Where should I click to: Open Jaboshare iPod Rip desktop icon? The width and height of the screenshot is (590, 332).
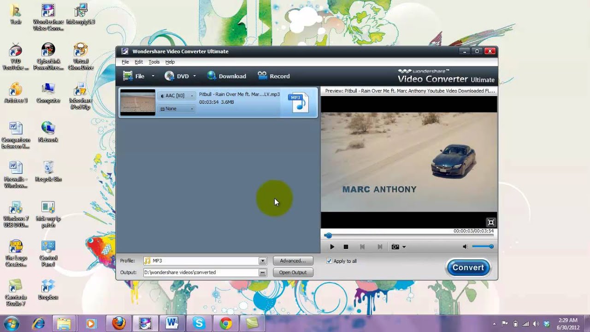coord(80,96)
